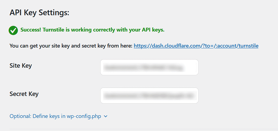
Task: Click the horizontal divider below the wp-config option
Action: [139, 129]
